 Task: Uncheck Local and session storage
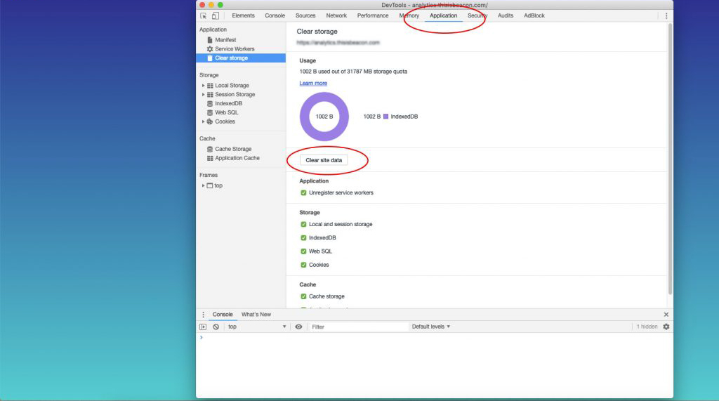(303, 224)
